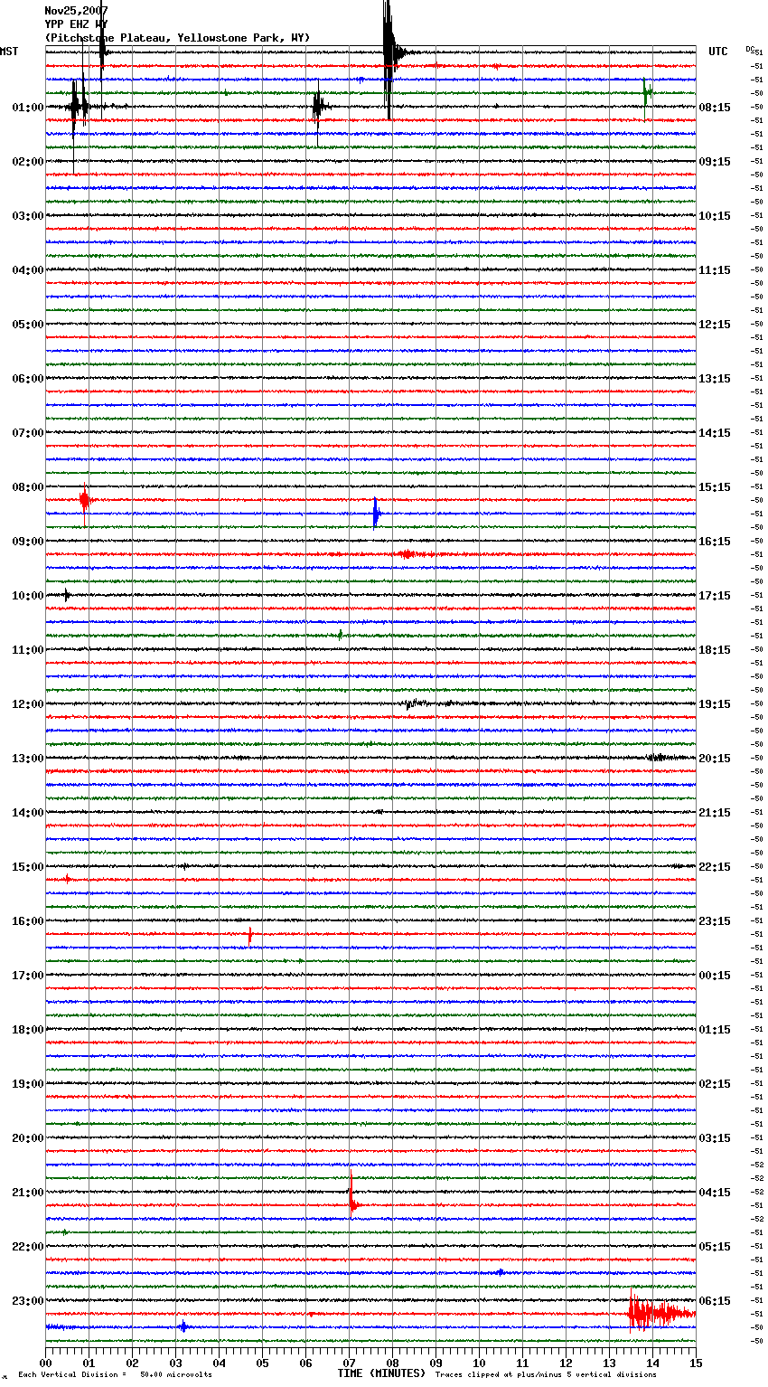Image resolution: width=768 pixels, height=1387 pixels.
Task: Select the 01:00 MST time label
Action: click(28, 108)
